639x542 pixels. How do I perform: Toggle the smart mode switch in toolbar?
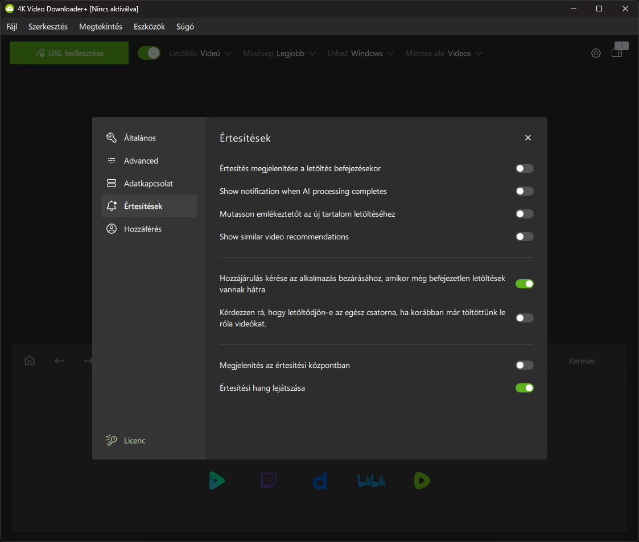coord(149,53)
